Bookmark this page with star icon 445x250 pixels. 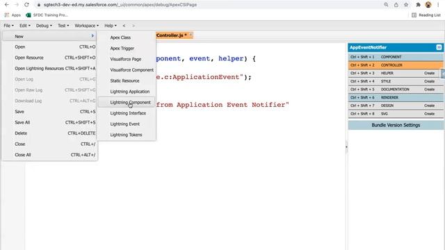[406, 5]
